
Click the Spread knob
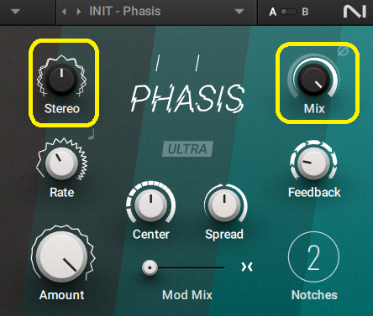click(x=224, y=205)
